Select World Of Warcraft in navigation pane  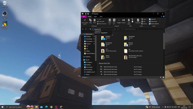tap(90, 54)
